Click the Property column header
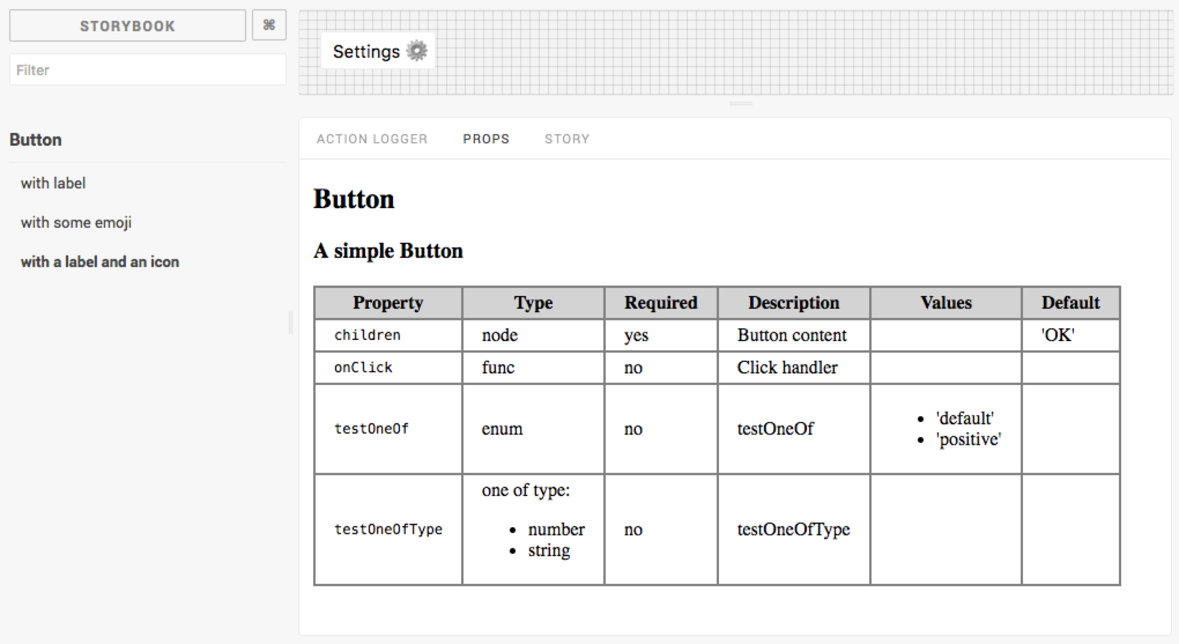 (x=388, y=303)
